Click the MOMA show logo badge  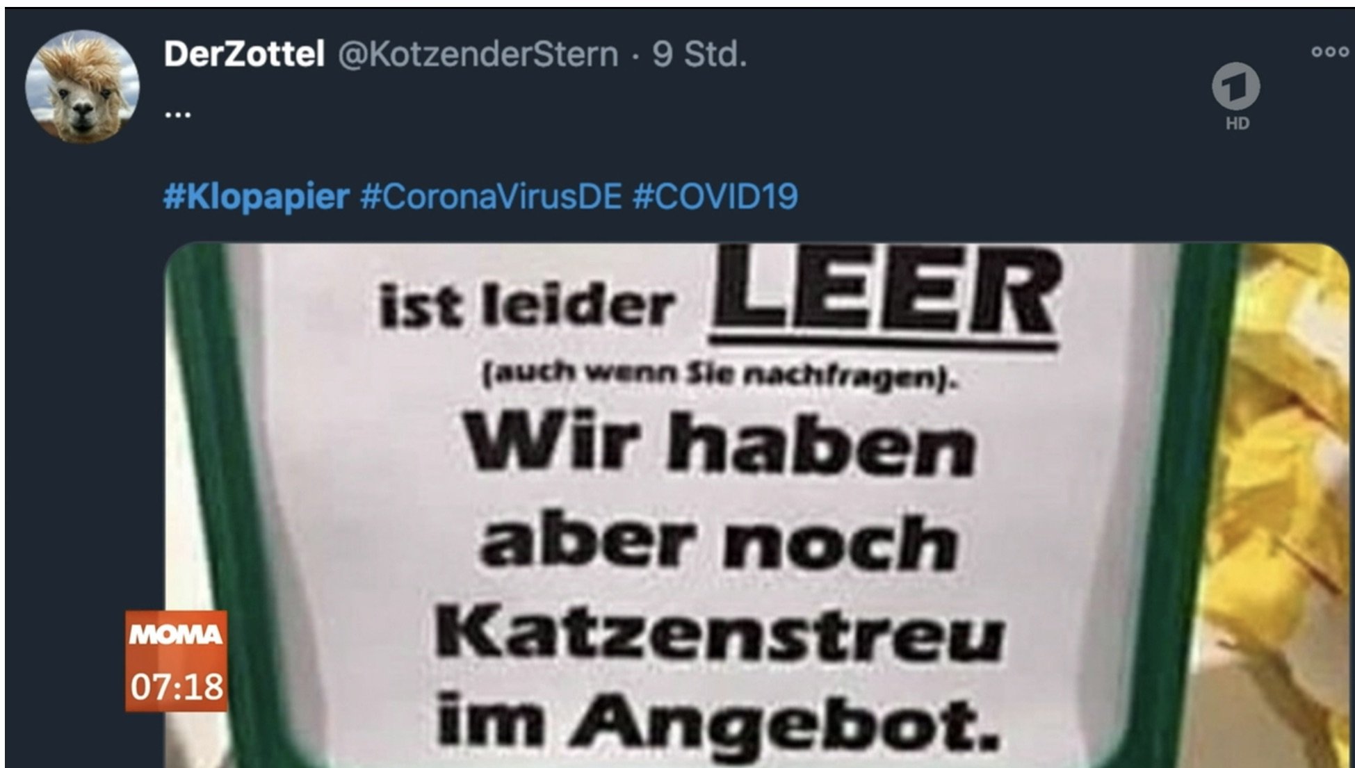(176, 634)
